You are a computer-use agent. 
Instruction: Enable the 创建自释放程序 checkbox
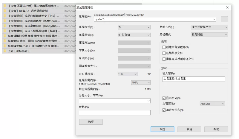pyautogui.click(x=164, y=47)
